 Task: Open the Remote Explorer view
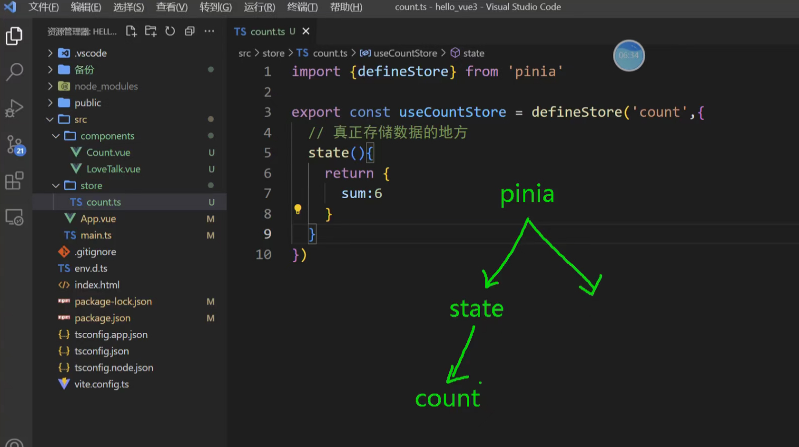tap(14, 217)
